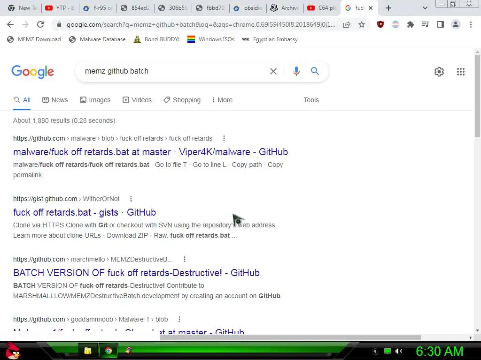Switch to the 306b55 tab
481x360 pixels.
173,8
